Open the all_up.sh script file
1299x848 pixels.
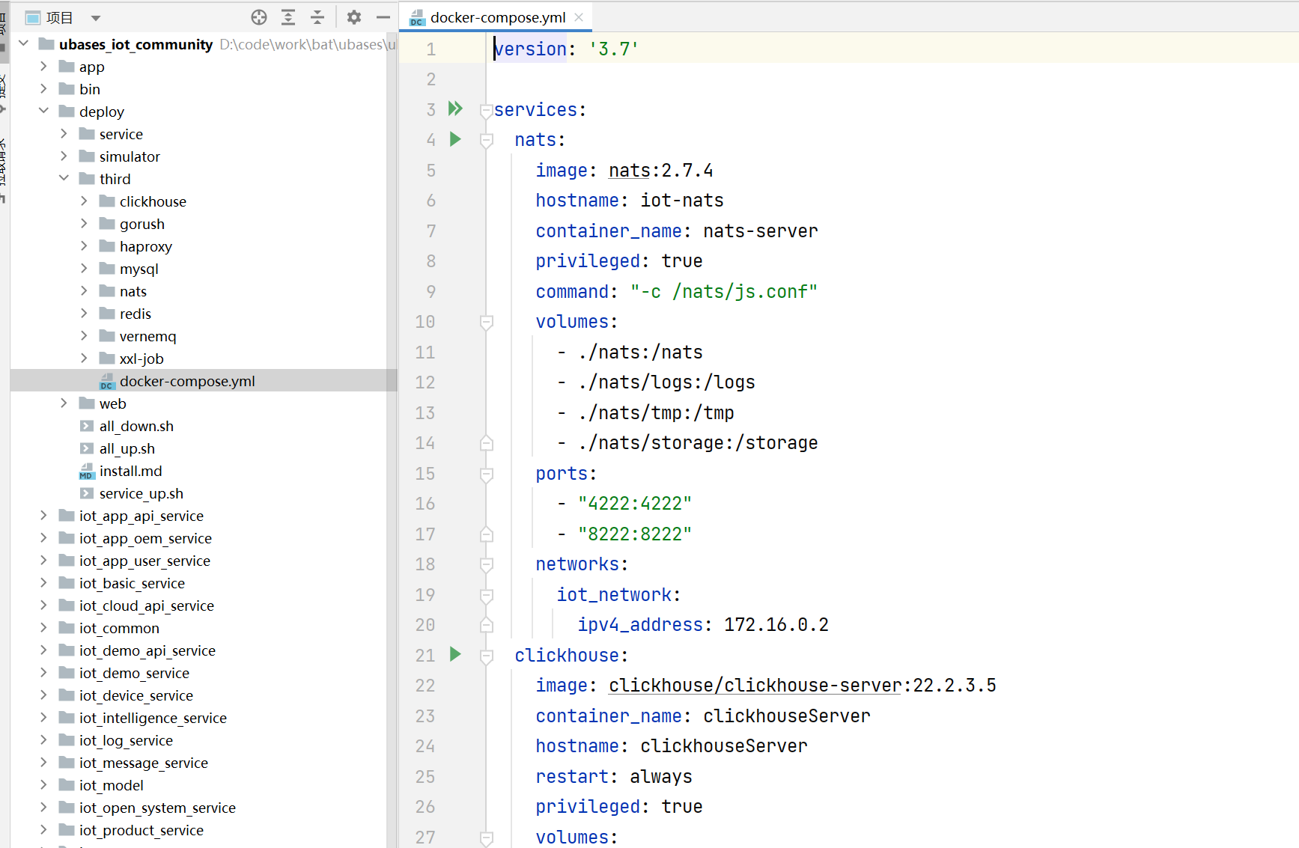127,448
